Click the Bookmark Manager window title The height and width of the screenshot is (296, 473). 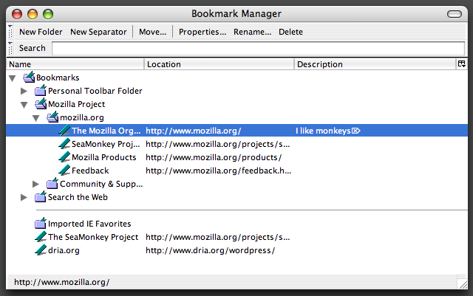coord(236,13)
